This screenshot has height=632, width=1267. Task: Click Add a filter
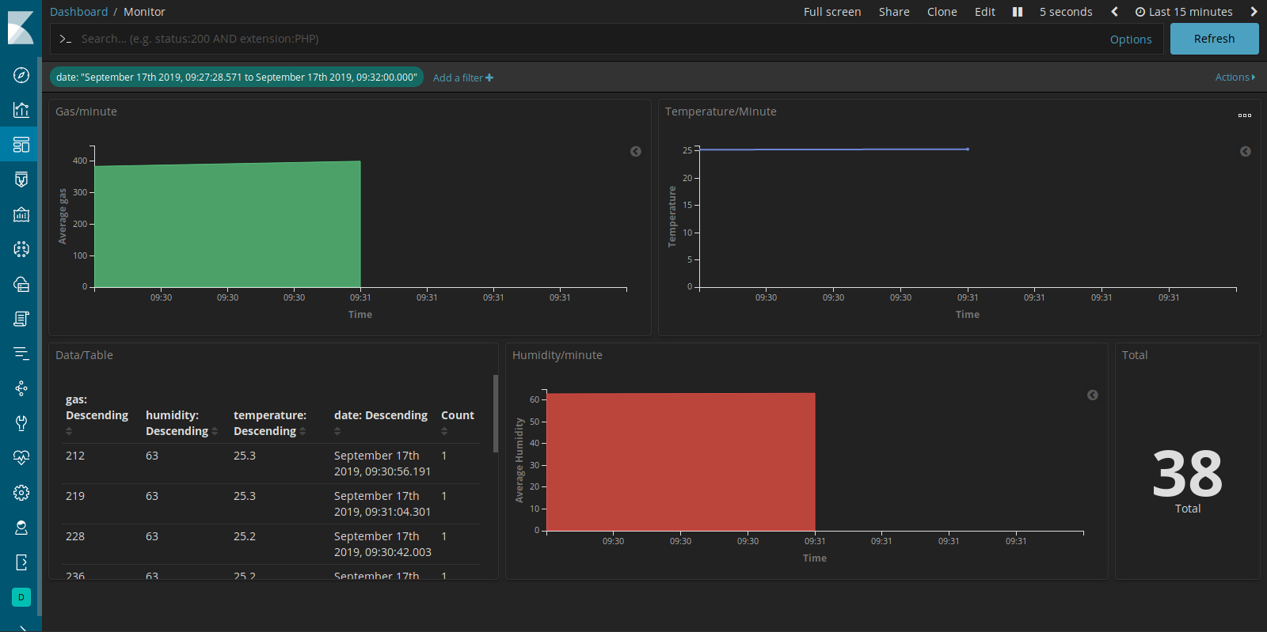coord(463,78)
